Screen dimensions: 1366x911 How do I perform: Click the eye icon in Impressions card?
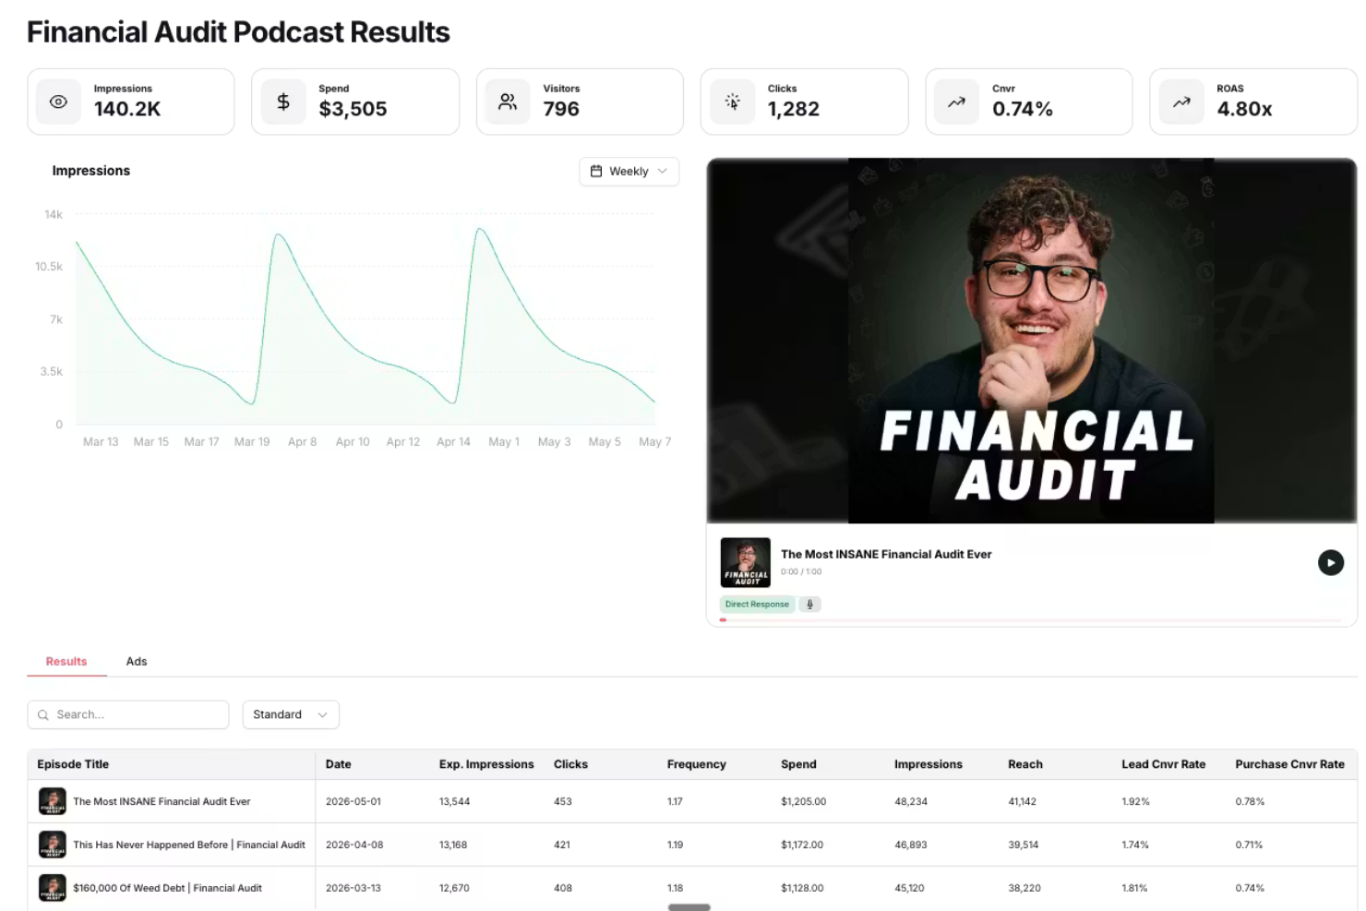(x=58, y=102)
